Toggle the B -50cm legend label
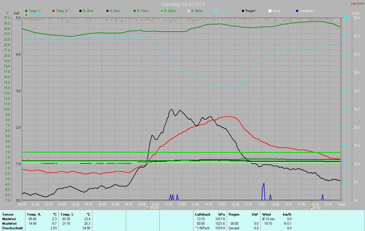365x231 pixels. tap(197, 11)
